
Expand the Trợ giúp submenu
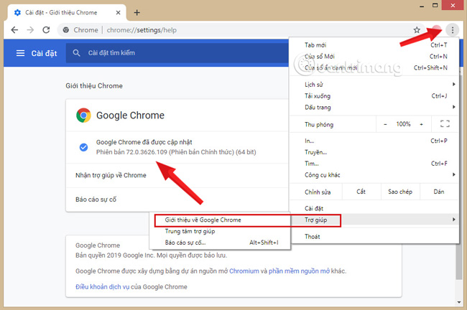tap(374, 220)
